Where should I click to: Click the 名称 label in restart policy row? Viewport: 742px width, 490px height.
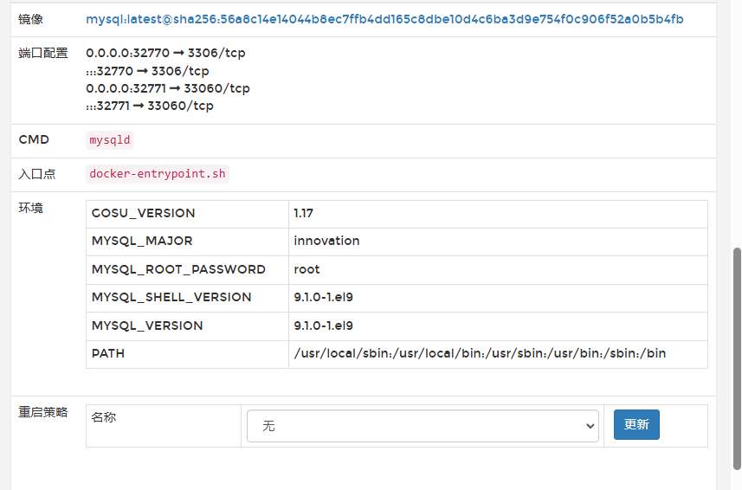click(x=104, y=417)
